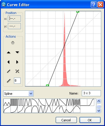This screenshot has width=105, height=126.
Task: Choose the logarithmic rising curve preset
Action: (x=28, y=109)
